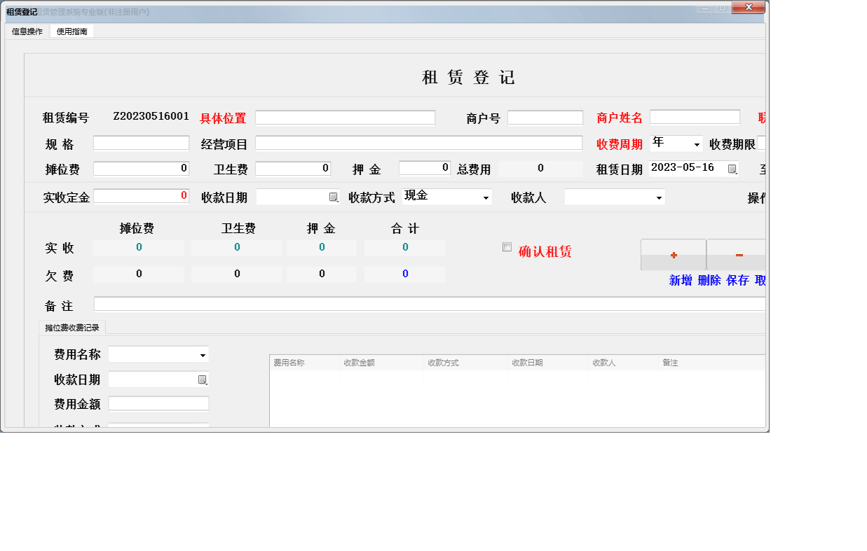The image size is (867, 551).
Task: Open the 信息操作 menu
Action: [x=27, y=32]
